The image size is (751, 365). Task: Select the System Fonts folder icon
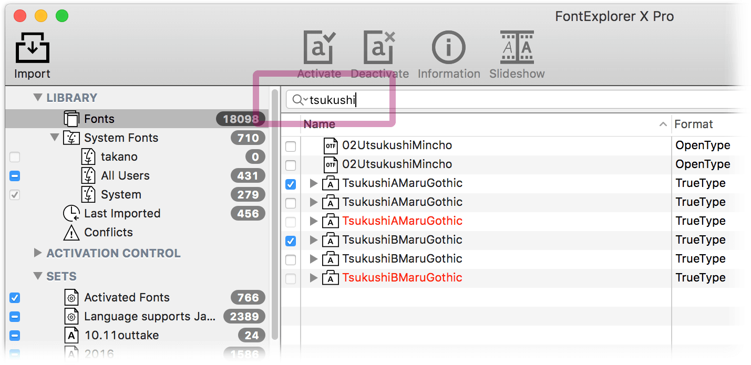(71, 138)
